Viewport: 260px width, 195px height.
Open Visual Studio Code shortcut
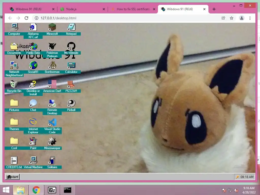(x=52, y=126)
